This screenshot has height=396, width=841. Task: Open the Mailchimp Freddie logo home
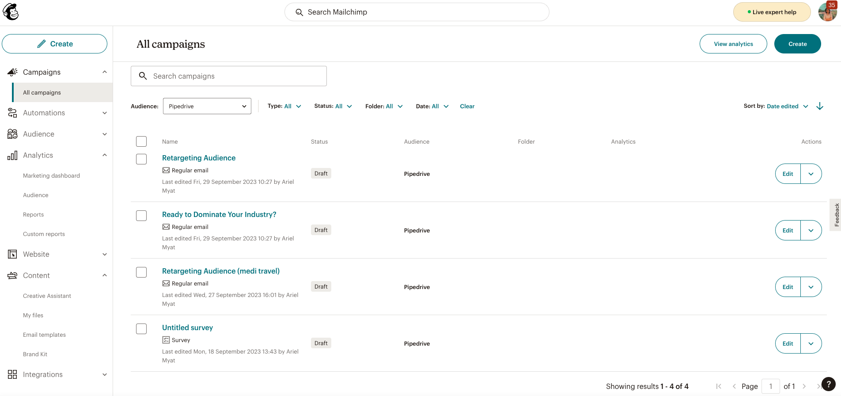pyautogui.click(x=11, y=12)
